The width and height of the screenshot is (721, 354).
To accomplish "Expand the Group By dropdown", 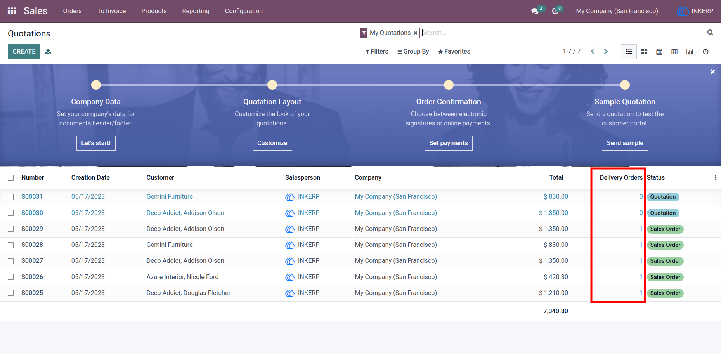I will [x=413, y=52].
